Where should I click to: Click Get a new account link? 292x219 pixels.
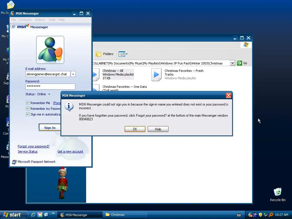[x=70, y=152]
